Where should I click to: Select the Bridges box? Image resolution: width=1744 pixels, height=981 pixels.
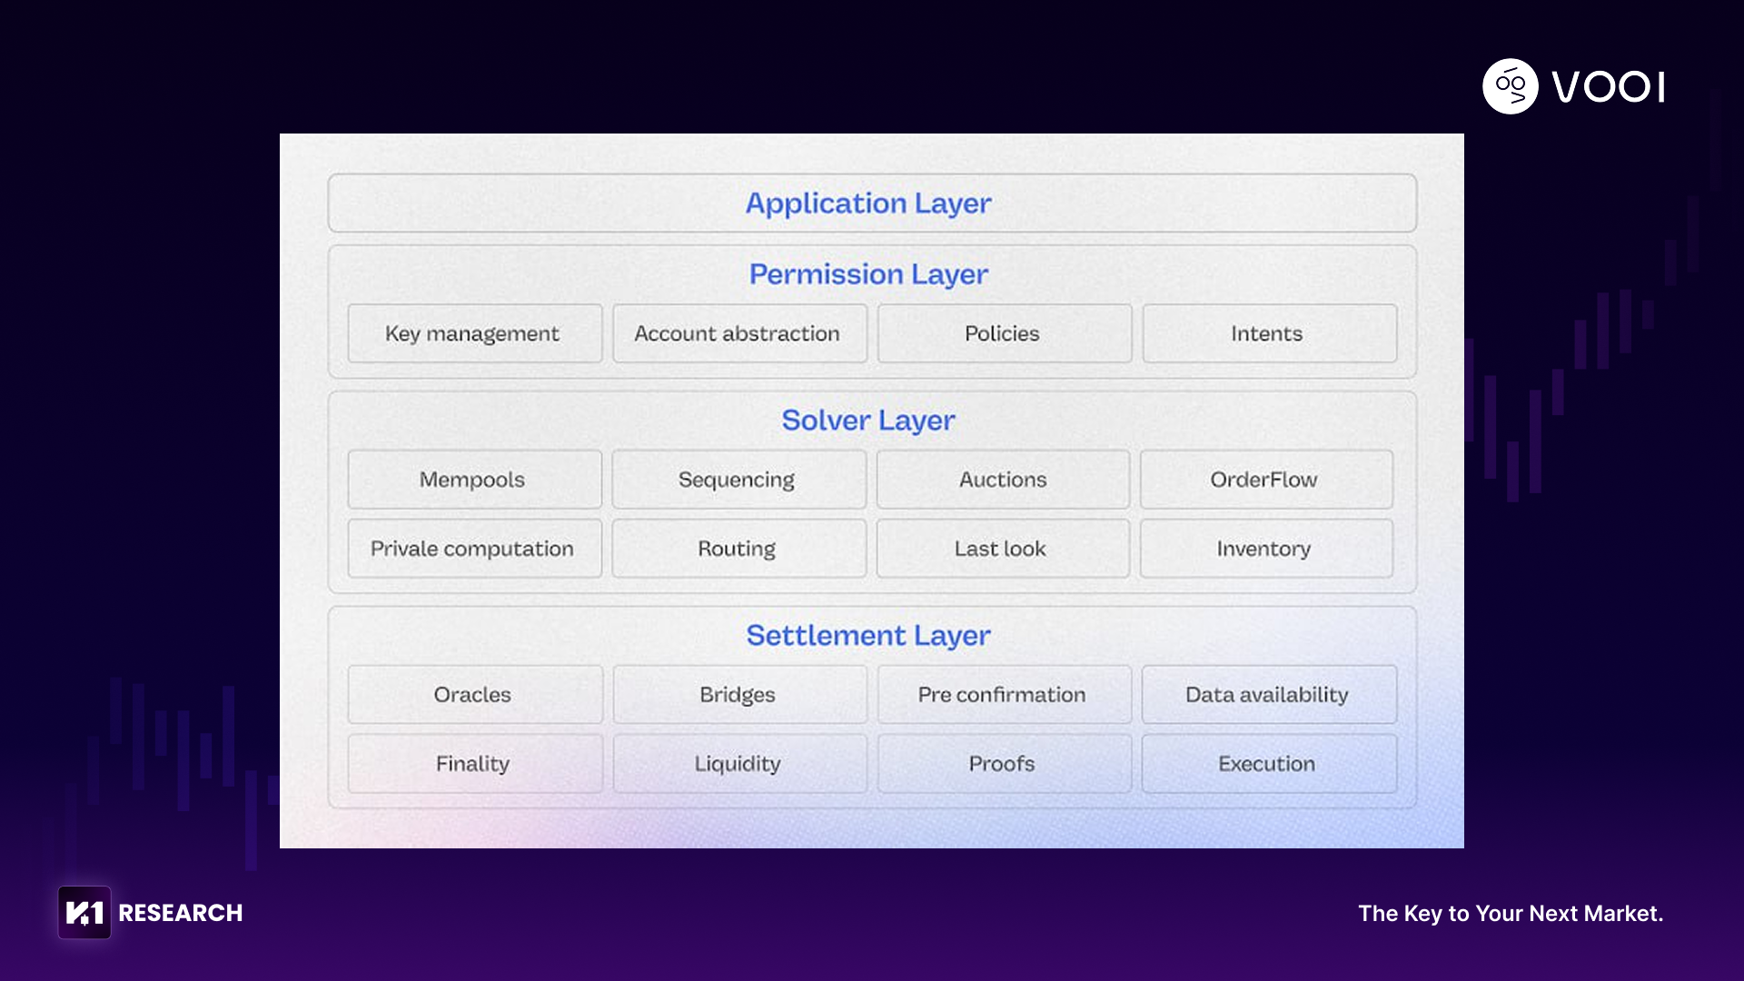(x=738, y=695)
